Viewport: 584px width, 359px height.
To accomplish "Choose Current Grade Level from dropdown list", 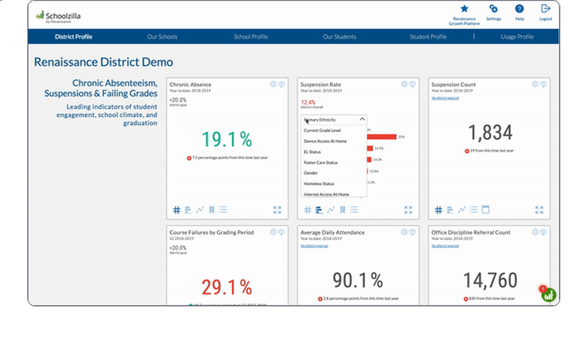I will coord(322,131).
